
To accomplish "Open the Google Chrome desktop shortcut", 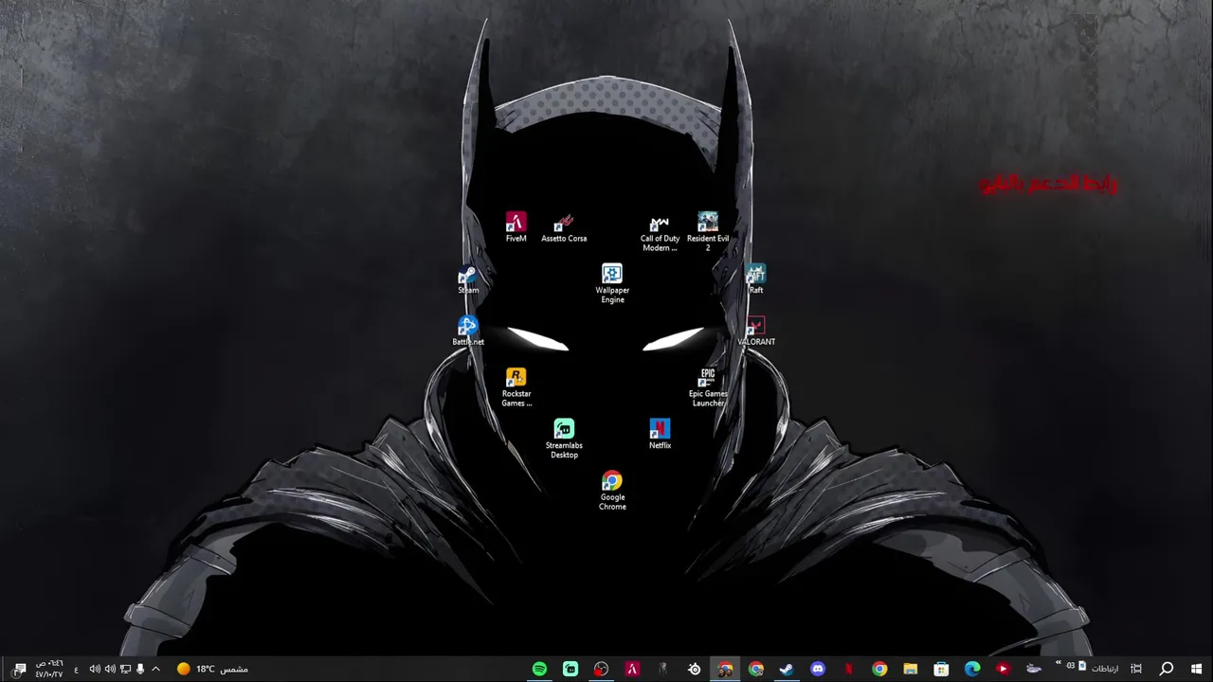I will coord(612,492).
